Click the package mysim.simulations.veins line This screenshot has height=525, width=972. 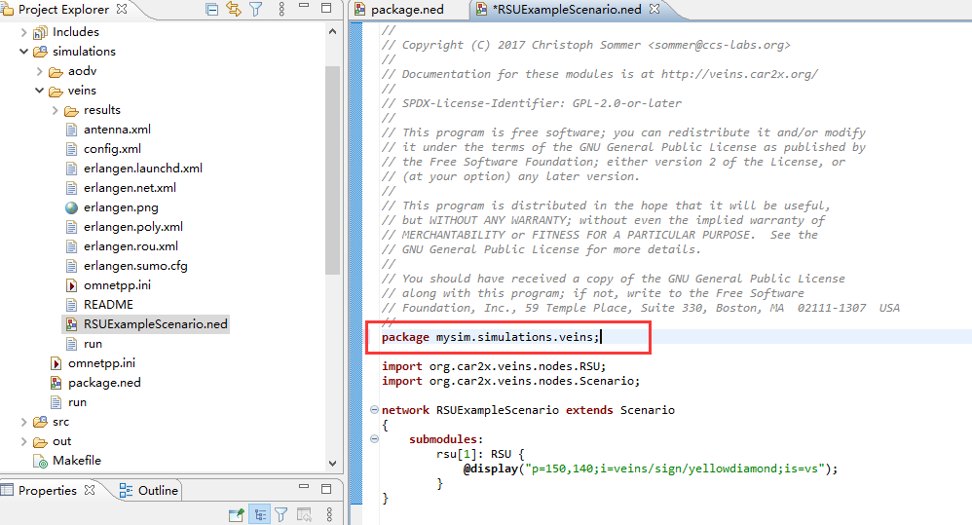tap(491, 337)
